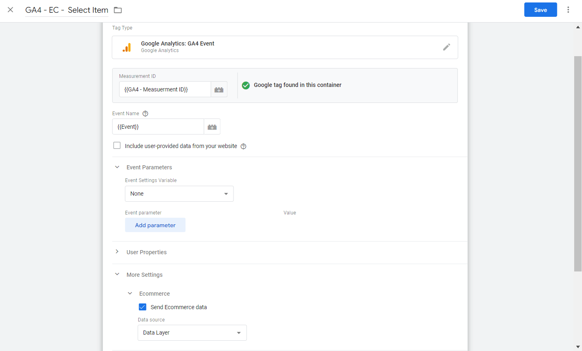Click 'Google tag found in this container' text
Image resolution: width=582 pixels, height=351 pixels.
click(x=298, y=85)
